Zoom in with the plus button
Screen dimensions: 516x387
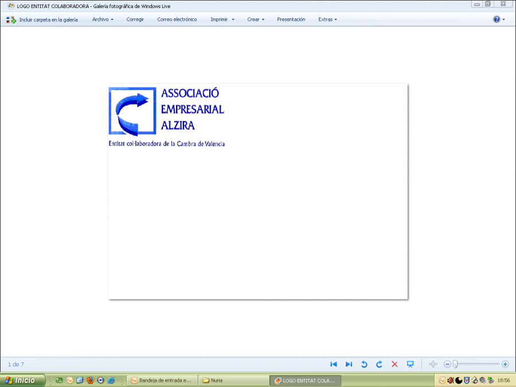coord(505,364)
